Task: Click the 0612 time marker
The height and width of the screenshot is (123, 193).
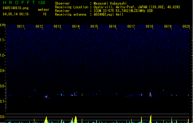Action: pyautogui.click(x=39, y=26)
